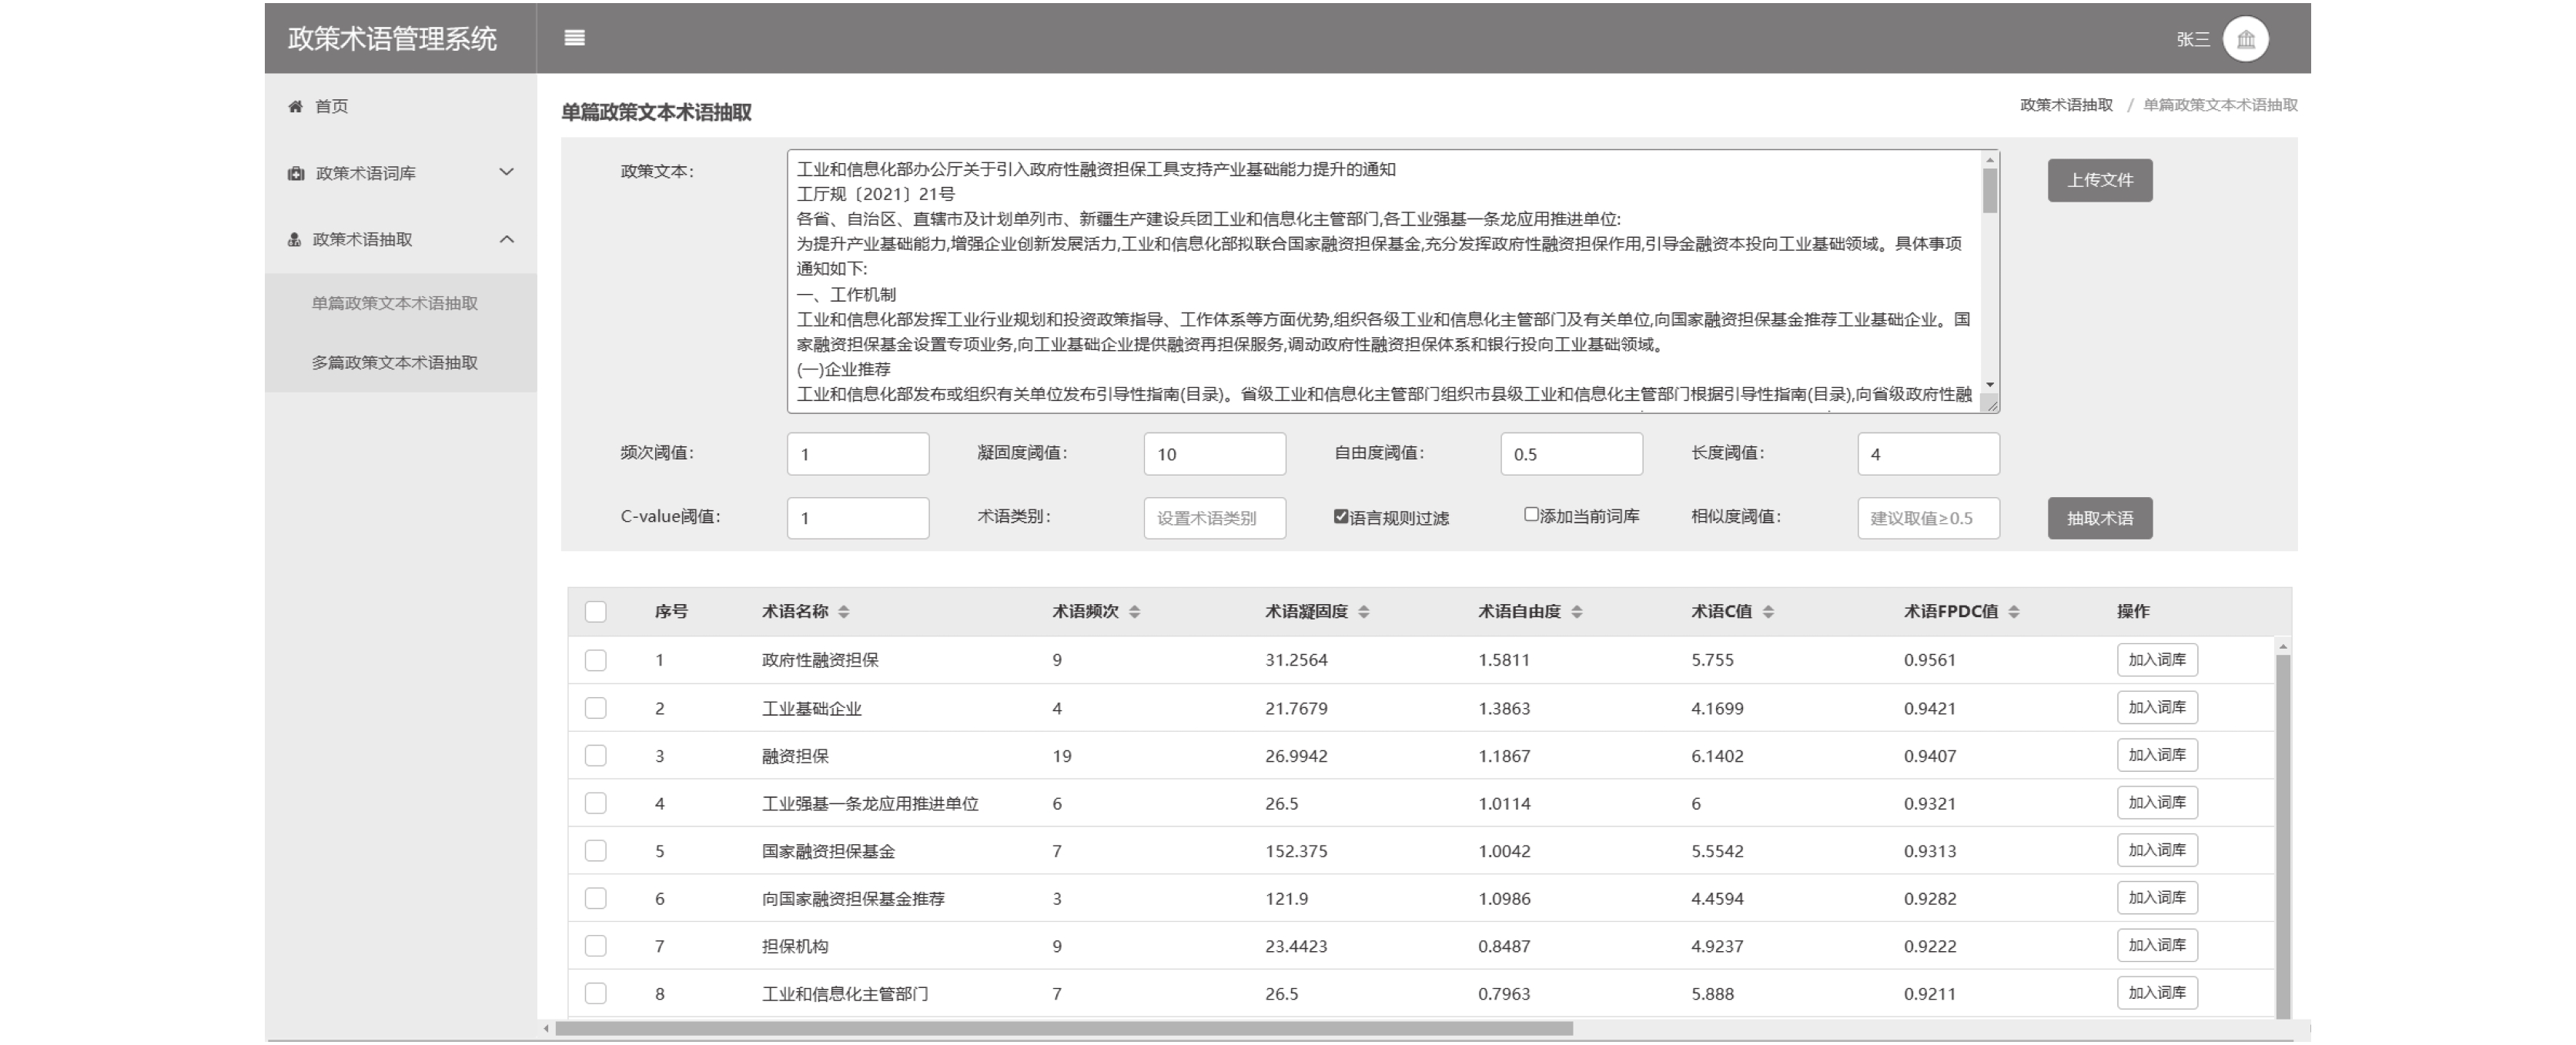Open the 政策术语词库 sidebar menu
The width and height of the screenshot is (2576, 1045).
click(x=400, y=173)
